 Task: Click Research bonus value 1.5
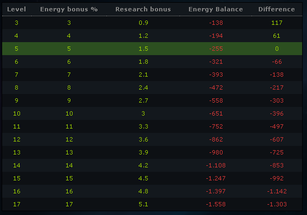click(x=143, y=49)
